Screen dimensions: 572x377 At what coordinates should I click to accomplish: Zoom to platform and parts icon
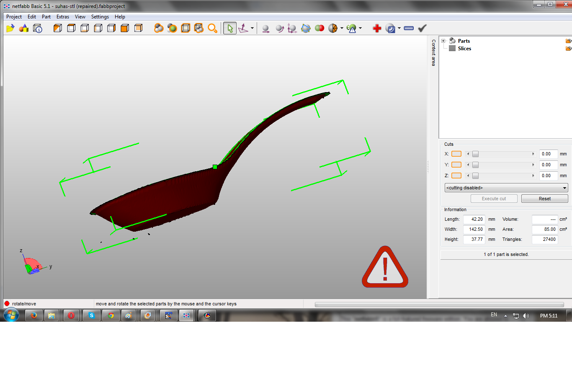tap(199, 28)
